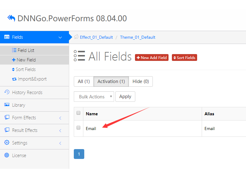Go to pagination page 1
Screen dimensions: 246x178
click(79, 154)
